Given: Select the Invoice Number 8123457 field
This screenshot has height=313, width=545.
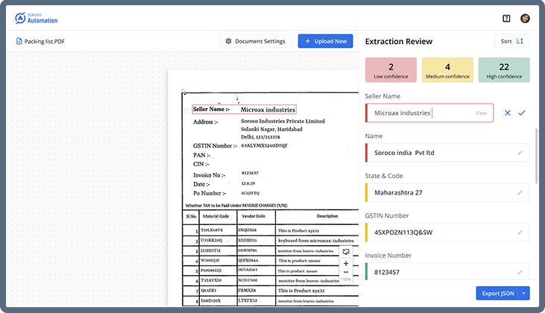Looking at the screenshot, I should (x=447, y=272).
